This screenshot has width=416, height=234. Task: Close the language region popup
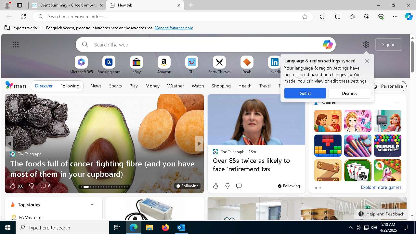[367, 61]
